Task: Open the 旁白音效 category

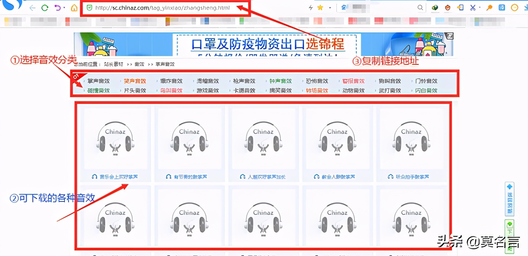Action: pos(427,90)
